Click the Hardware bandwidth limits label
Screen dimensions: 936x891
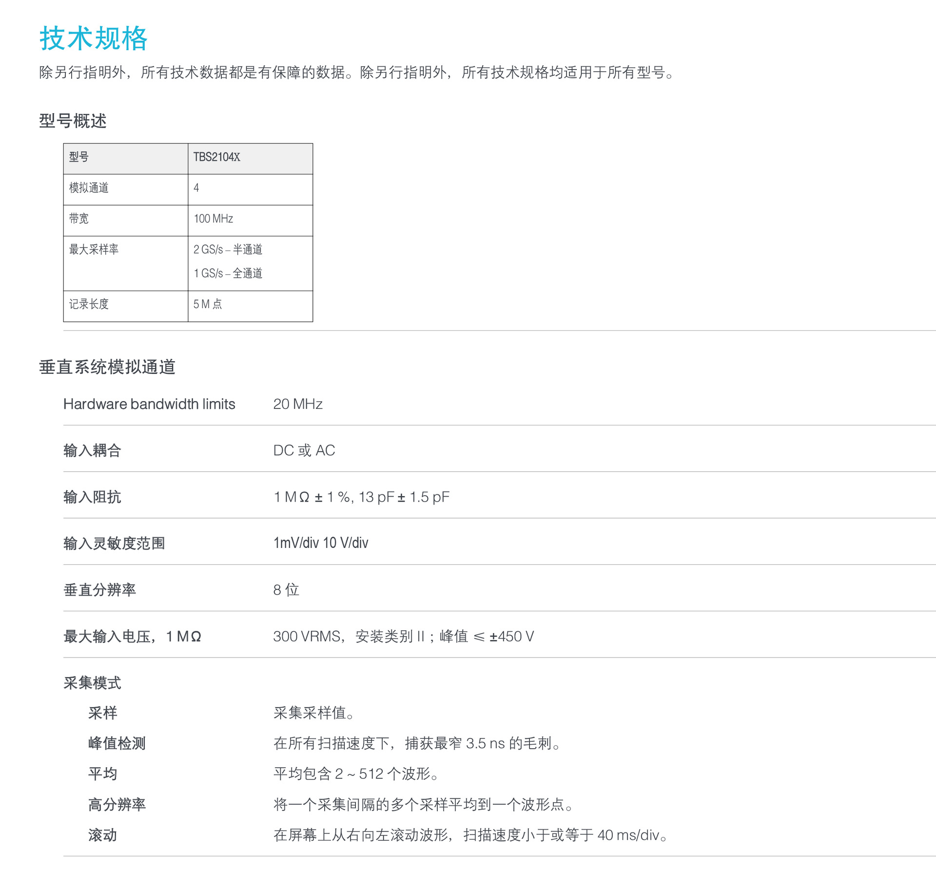149,404
